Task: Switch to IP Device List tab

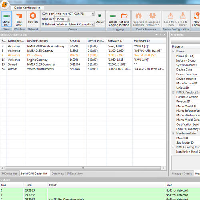Action: point(9,174)
